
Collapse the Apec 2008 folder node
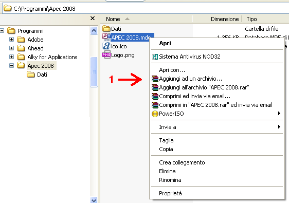[11, 66]
